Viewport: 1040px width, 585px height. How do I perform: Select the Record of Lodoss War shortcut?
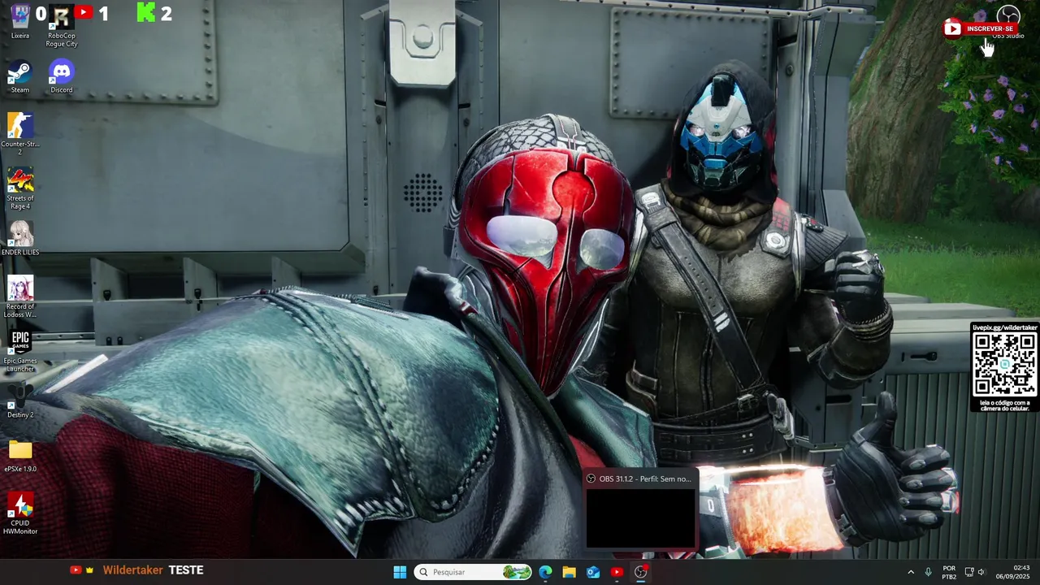pyautogui.click(x=20, y=297)
